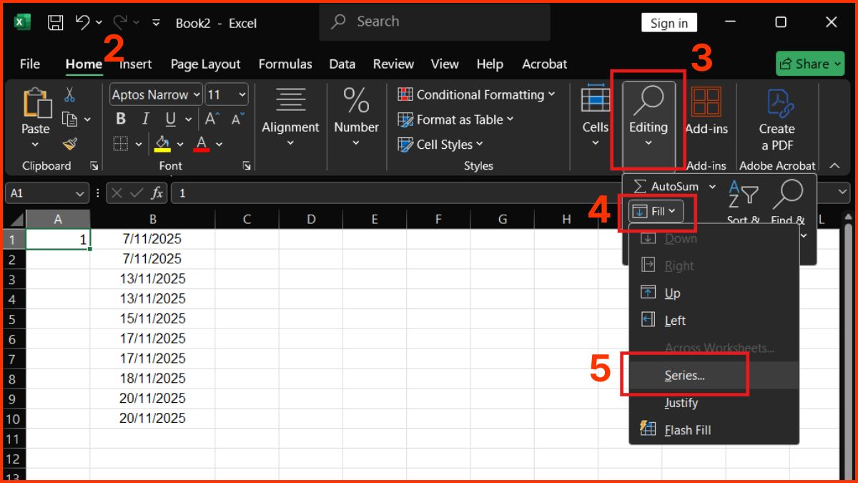Open Conditional Formatting options

coord(475,94)
